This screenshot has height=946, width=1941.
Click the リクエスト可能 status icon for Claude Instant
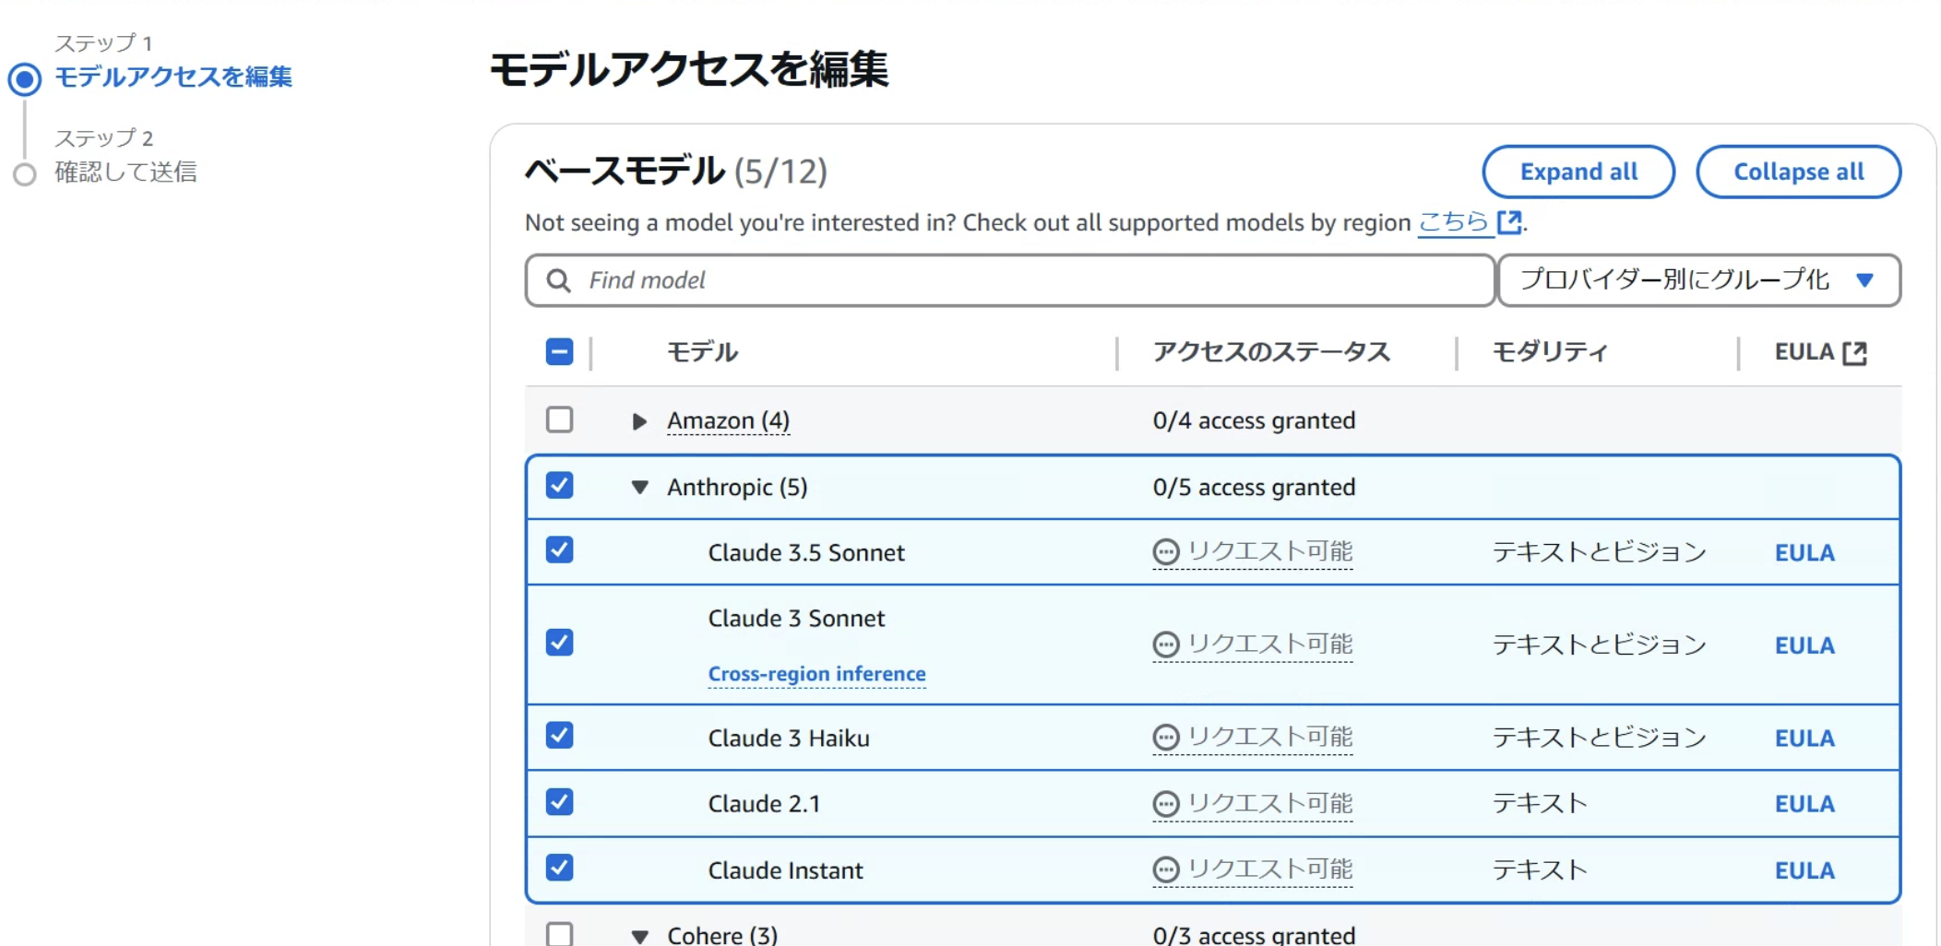(1166, 869)
